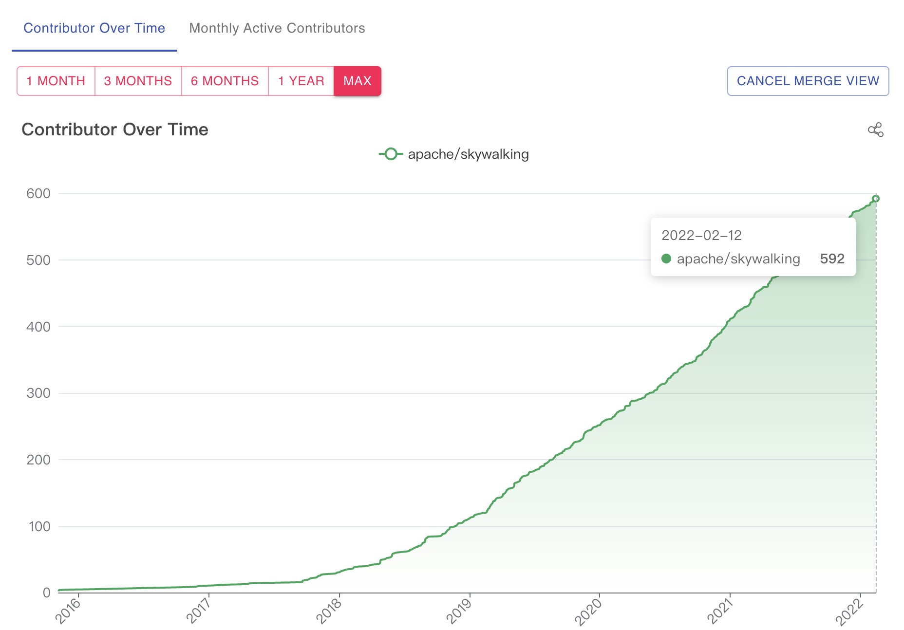The width and height of the screenshot is (904, 630).
Task: Open the apache/skywalking legend marker icon
Action: (x=391, y=154)
